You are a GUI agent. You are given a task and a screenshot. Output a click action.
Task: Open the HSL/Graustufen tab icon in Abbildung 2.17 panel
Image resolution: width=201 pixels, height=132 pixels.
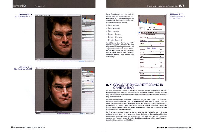147,32
